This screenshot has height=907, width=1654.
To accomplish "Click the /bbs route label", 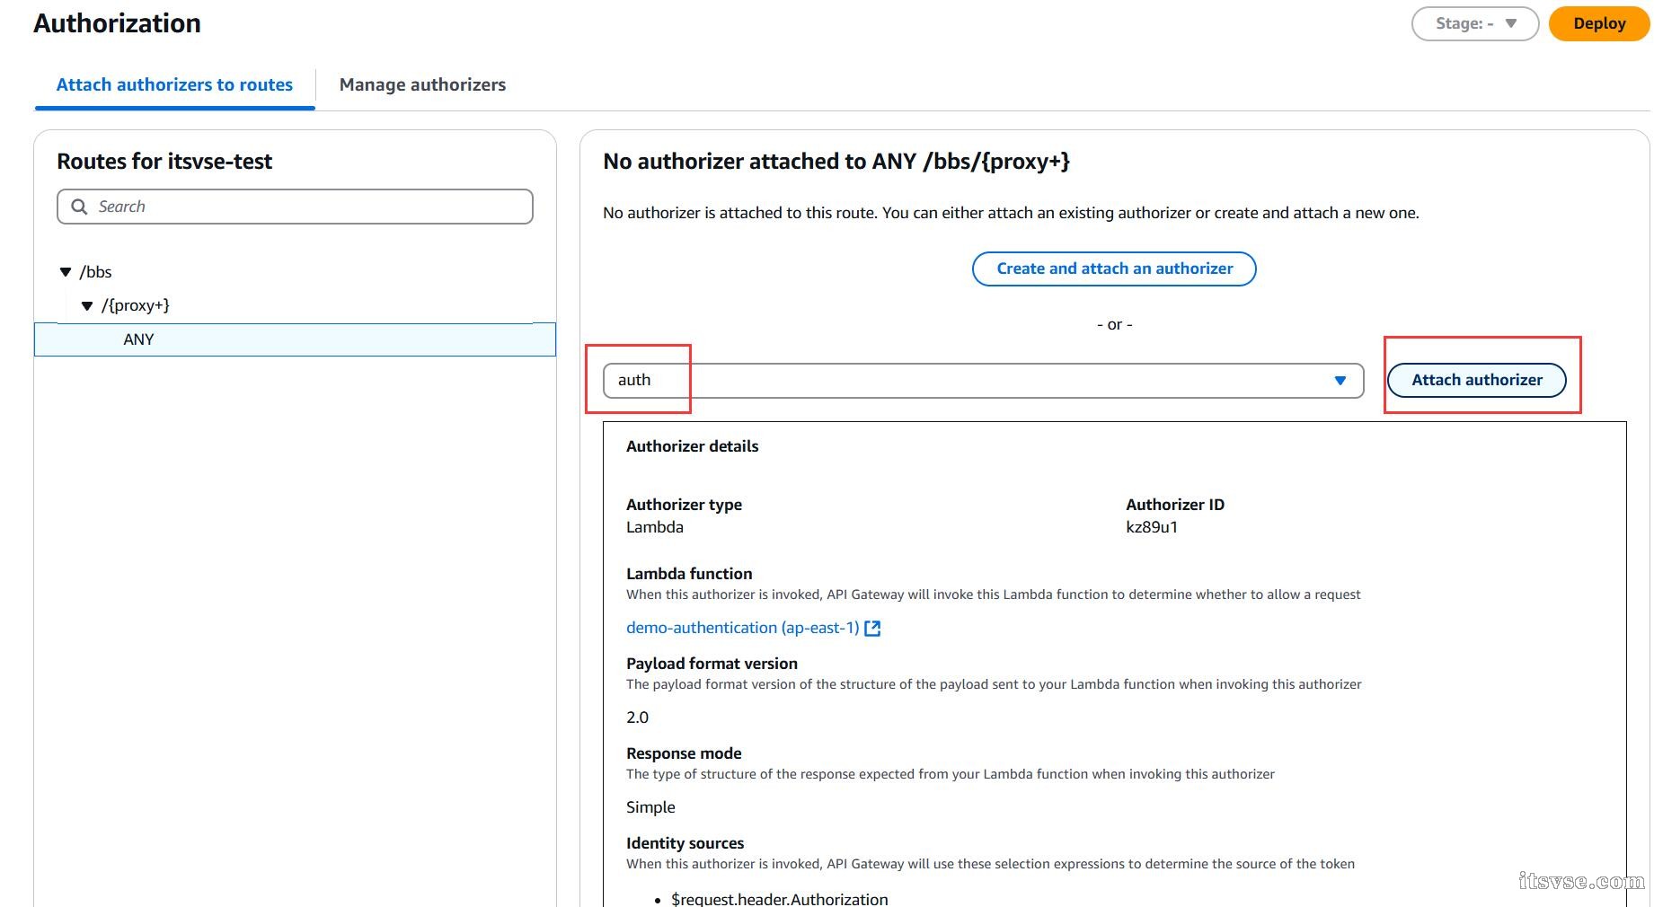I will pos(95,272).
